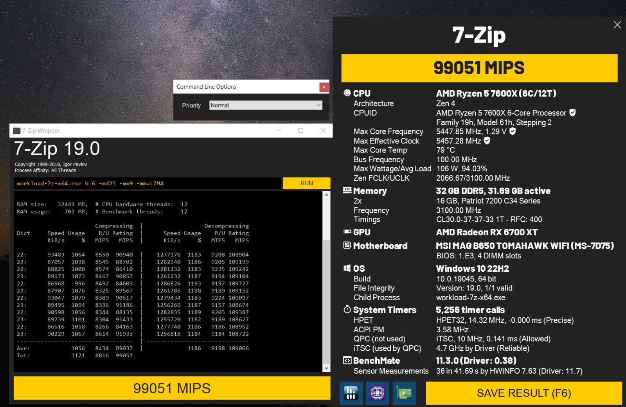
Task: Click the BenchMate section code icon
Action: point(347,360)
